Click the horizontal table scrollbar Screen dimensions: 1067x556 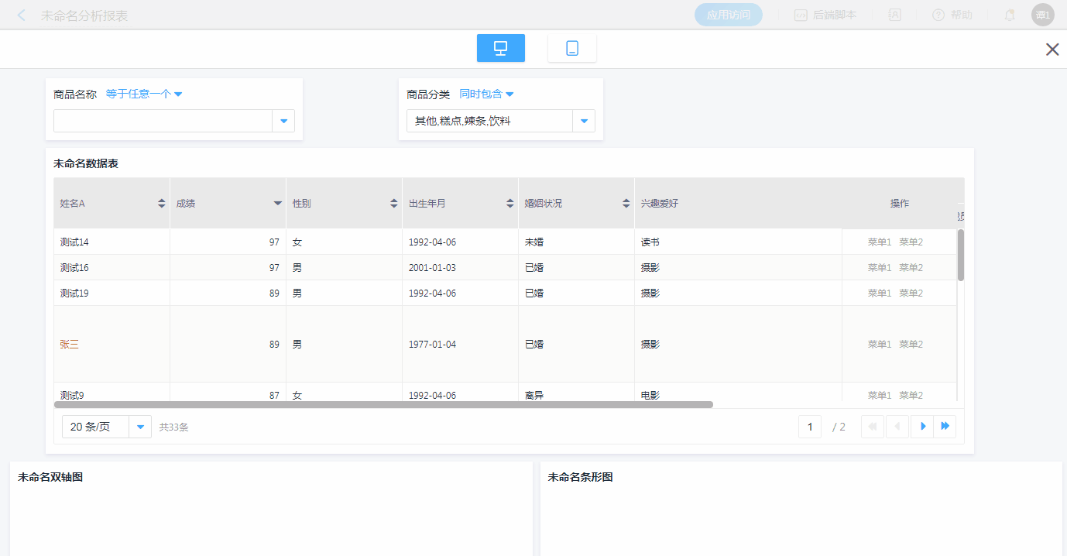coord(383,404)
